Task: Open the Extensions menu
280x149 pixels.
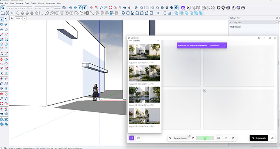Action: (x=51, y=3)
